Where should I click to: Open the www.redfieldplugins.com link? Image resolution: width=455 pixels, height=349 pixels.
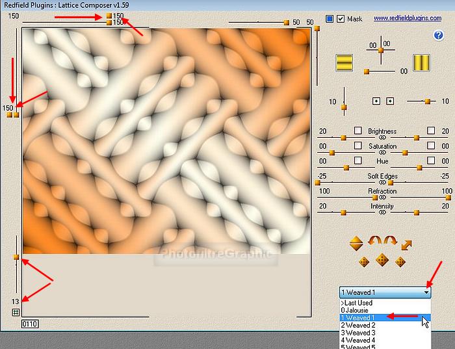point(403,19)
